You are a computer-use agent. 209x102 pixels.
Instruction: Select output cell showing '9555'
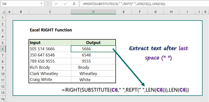[x=93, y=61]
